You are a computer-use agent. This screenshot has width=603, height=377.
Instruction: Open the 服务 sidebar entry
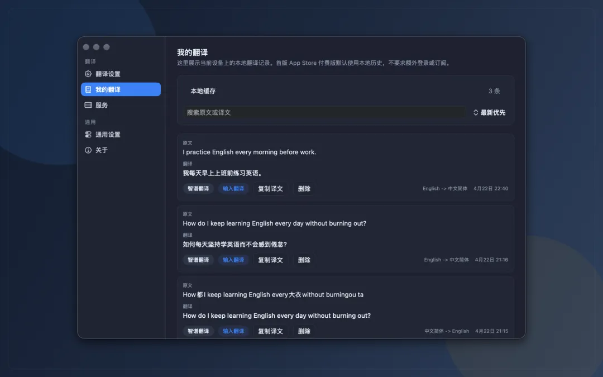[x=121, y=105]
